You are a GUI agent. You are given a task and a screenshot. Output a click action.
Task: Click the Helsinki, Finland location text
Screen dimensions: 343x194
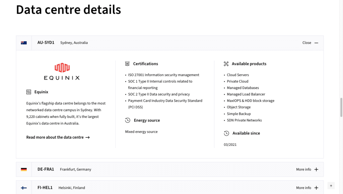(72, 188)
